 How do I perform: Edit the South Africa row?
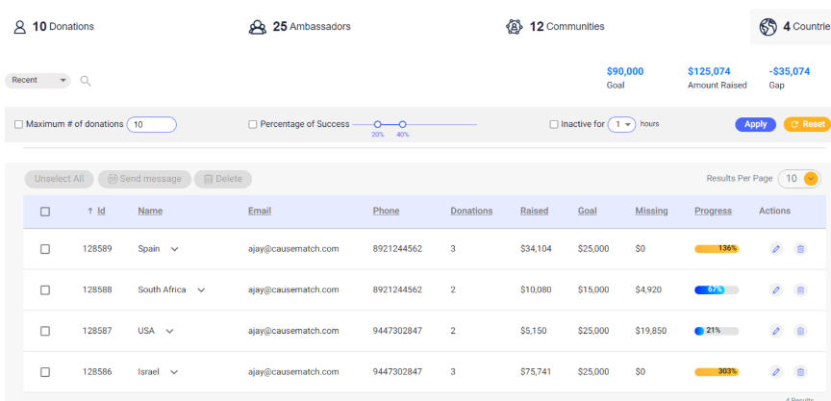click(x=776, y=289)
